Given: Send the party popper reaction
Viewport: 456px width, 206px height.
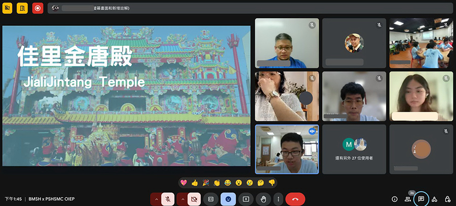Looking at the screenshot, I should coord(206,183).
